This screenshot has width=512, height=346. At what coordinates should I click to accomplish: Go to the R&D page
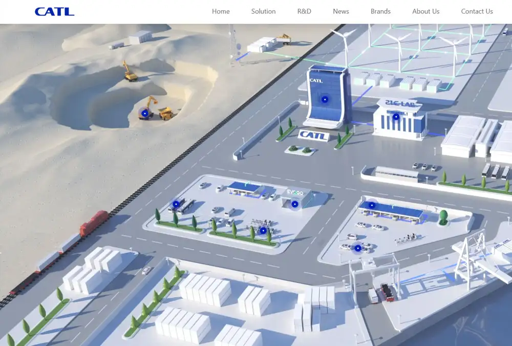(x=304, y=11)
